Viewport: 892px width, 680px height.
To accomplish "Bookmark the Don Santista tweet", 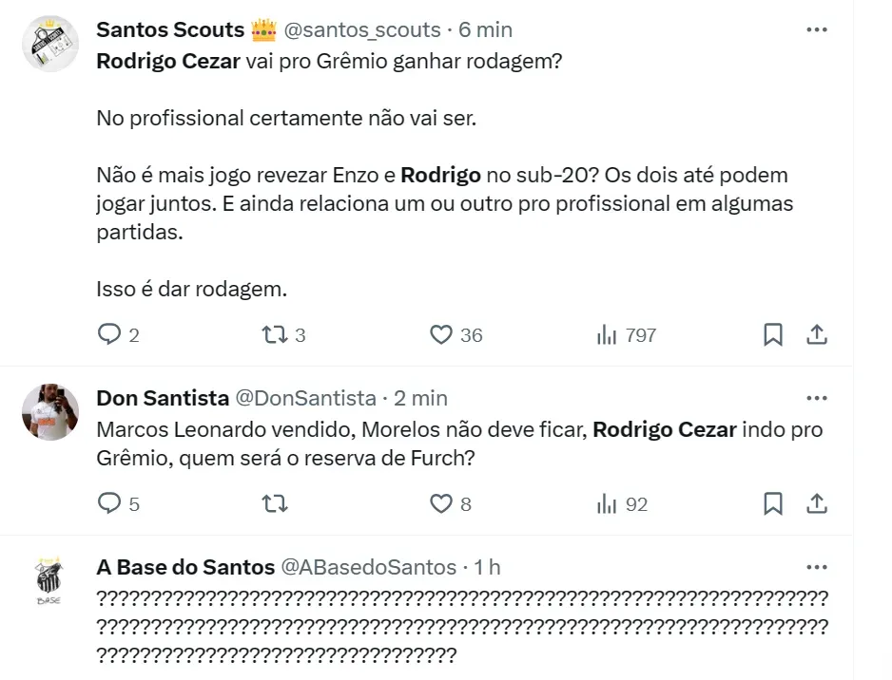I will point(773,503).
